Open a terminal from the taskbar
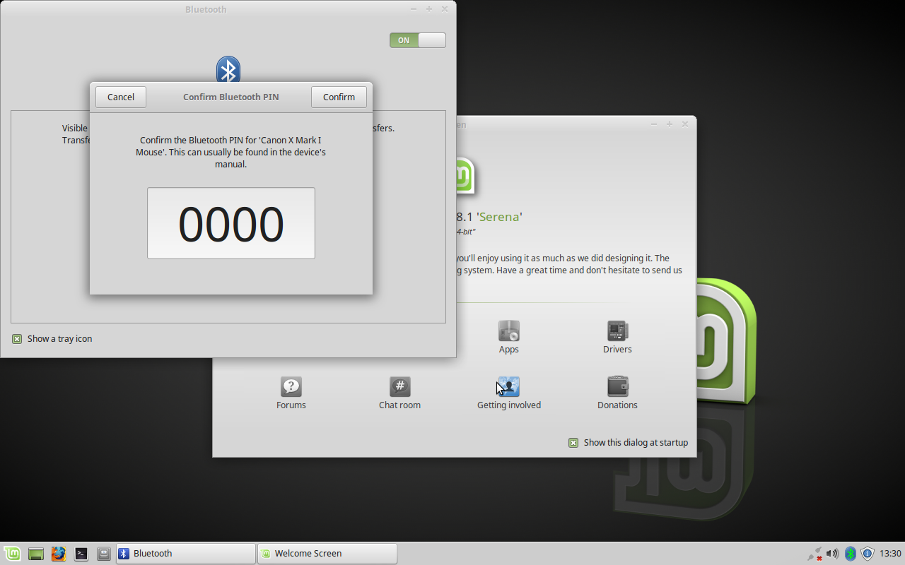The width and height of the screenshot is (905, 565). click(x=81, y=554)
